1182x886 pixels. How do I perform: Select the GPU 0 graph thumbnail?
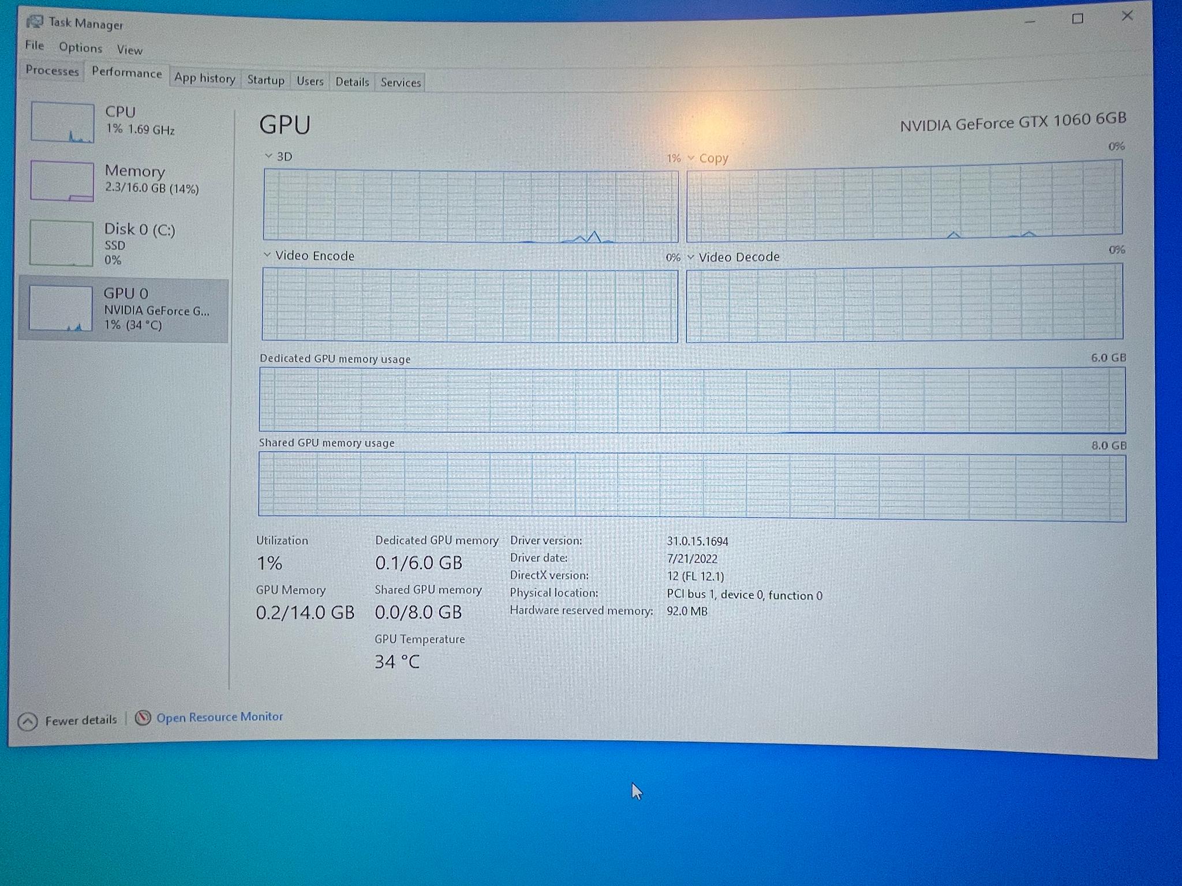[x=62, y=309]
